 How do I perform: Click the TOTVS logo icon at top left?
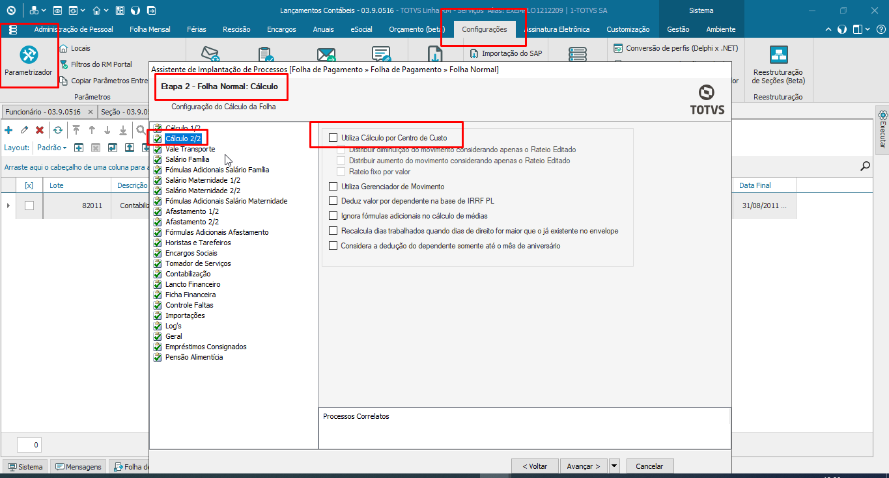tap(10, 10)
